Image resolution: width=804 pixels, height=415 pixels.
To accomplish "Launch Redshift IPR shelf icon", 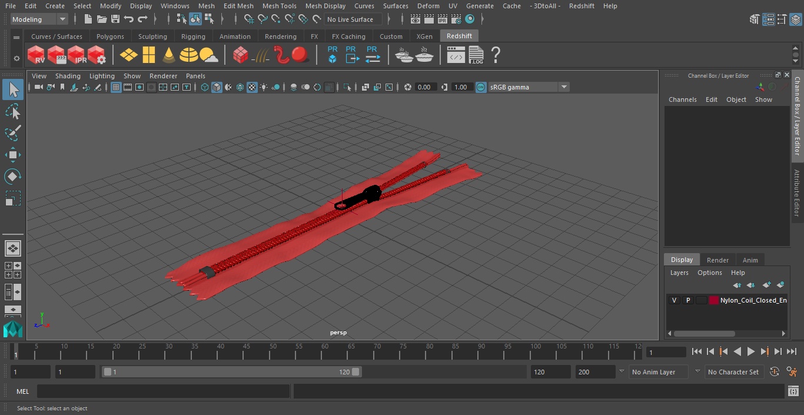I will pos(76,55).
